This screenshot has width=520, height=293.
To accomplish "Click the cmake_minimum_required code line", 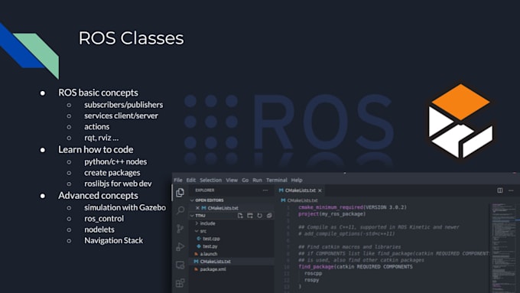I will coord(353,207).
